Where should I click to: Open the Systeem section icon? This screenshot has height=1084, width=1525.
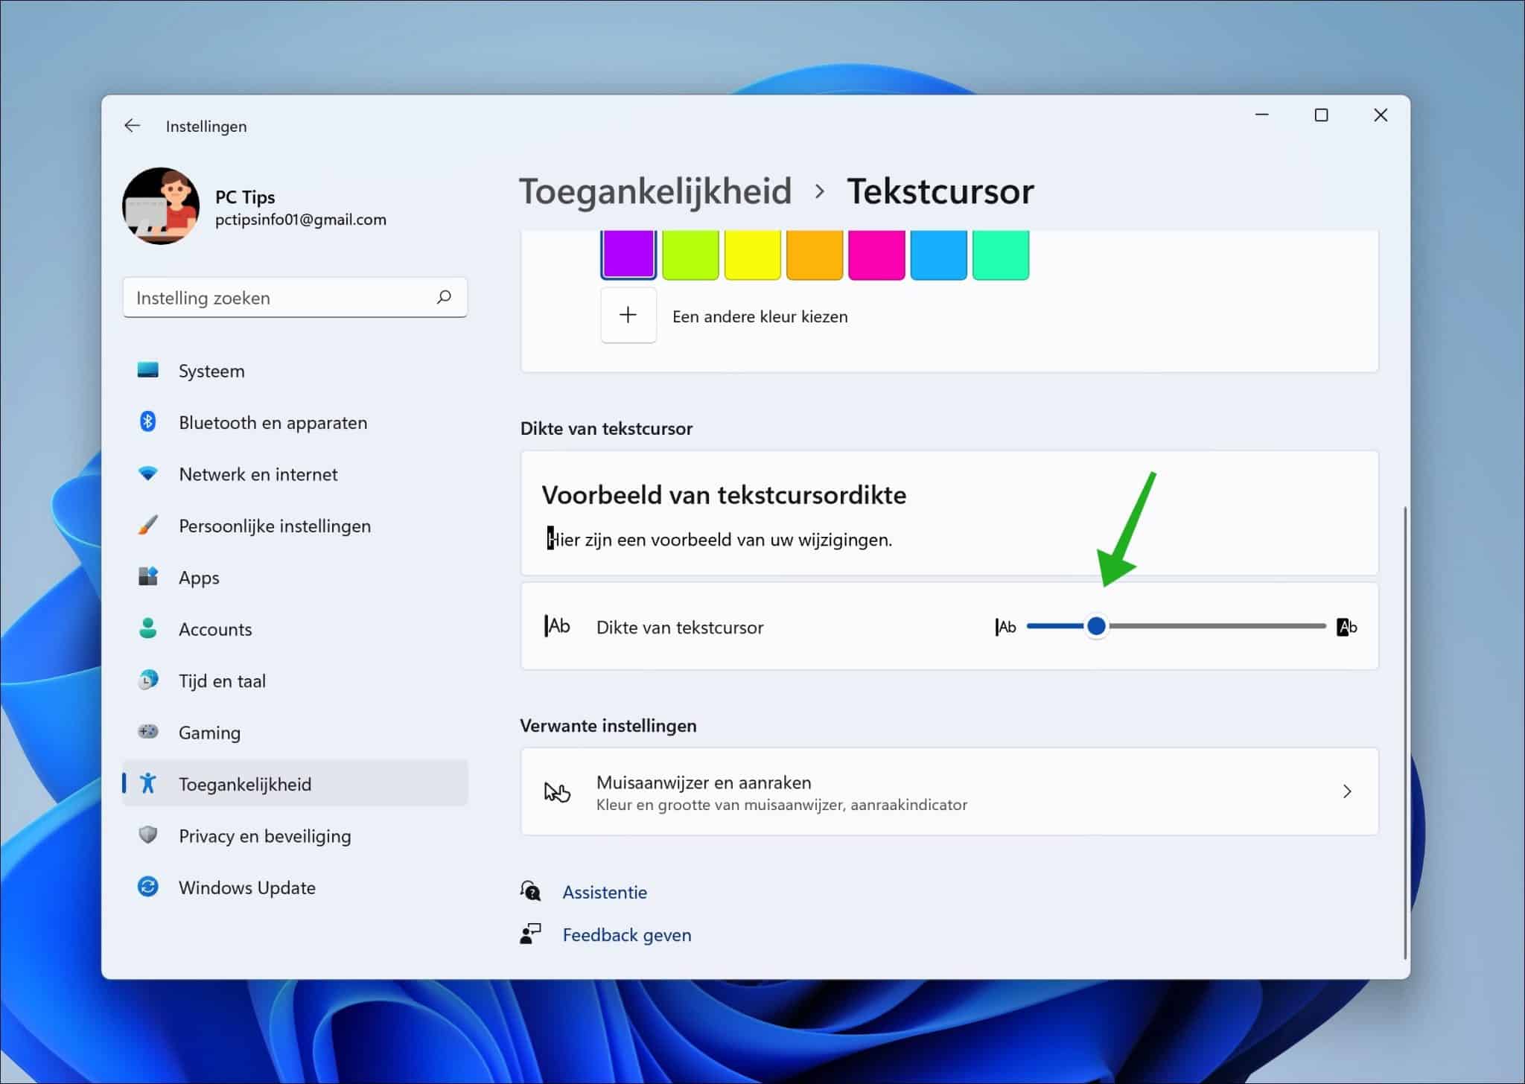tap(148, 371)
